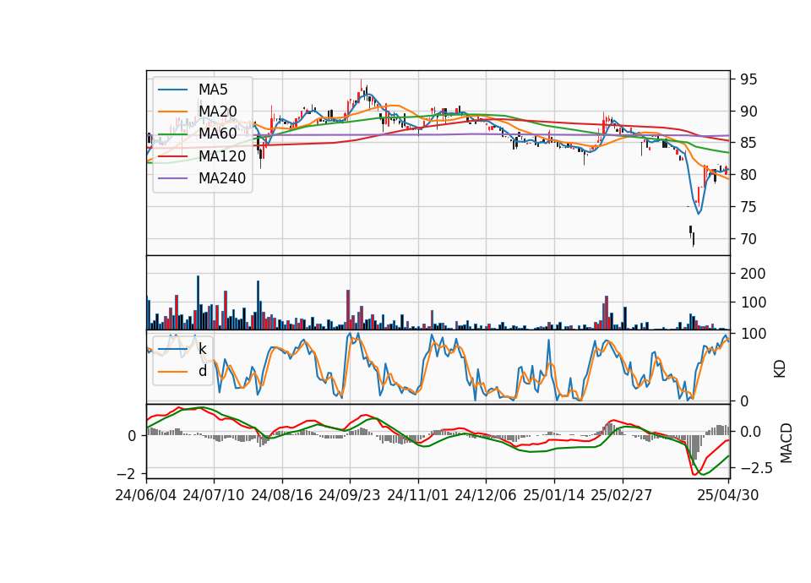Click the 0.0 MACD right axis label
The width and height of the screenshot is (811, 583).
click(x=750, y=432)
